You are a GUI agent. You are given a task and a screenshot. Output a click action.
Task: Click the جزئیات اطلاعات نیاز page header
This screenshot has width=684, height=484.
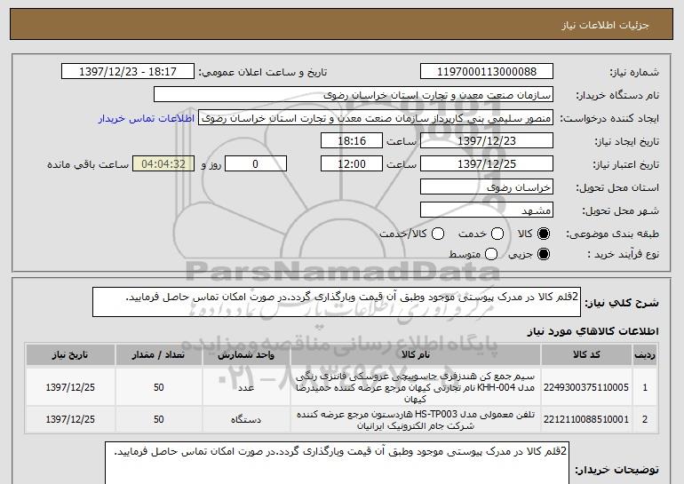(x=605, y=25)
